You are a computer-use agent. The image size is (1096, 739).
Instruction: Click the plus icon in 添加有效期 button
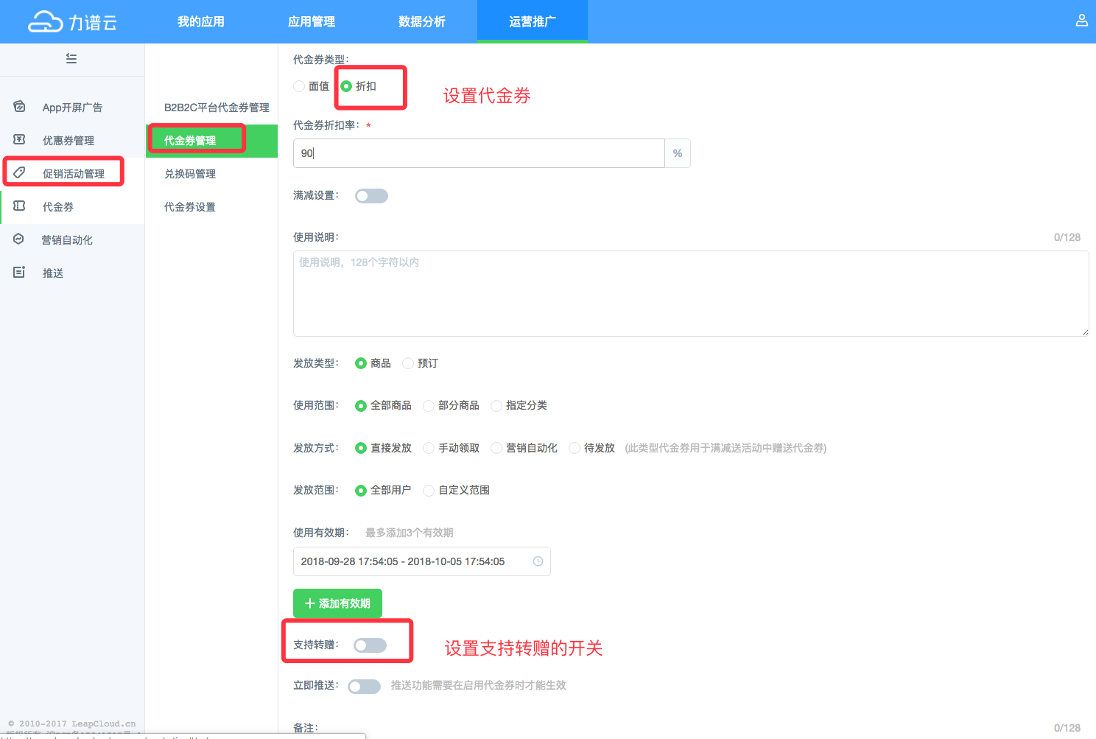tap(310, 603)
